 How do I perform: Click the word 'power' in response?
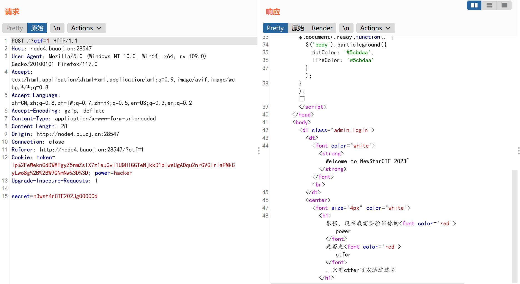point(343,231)
